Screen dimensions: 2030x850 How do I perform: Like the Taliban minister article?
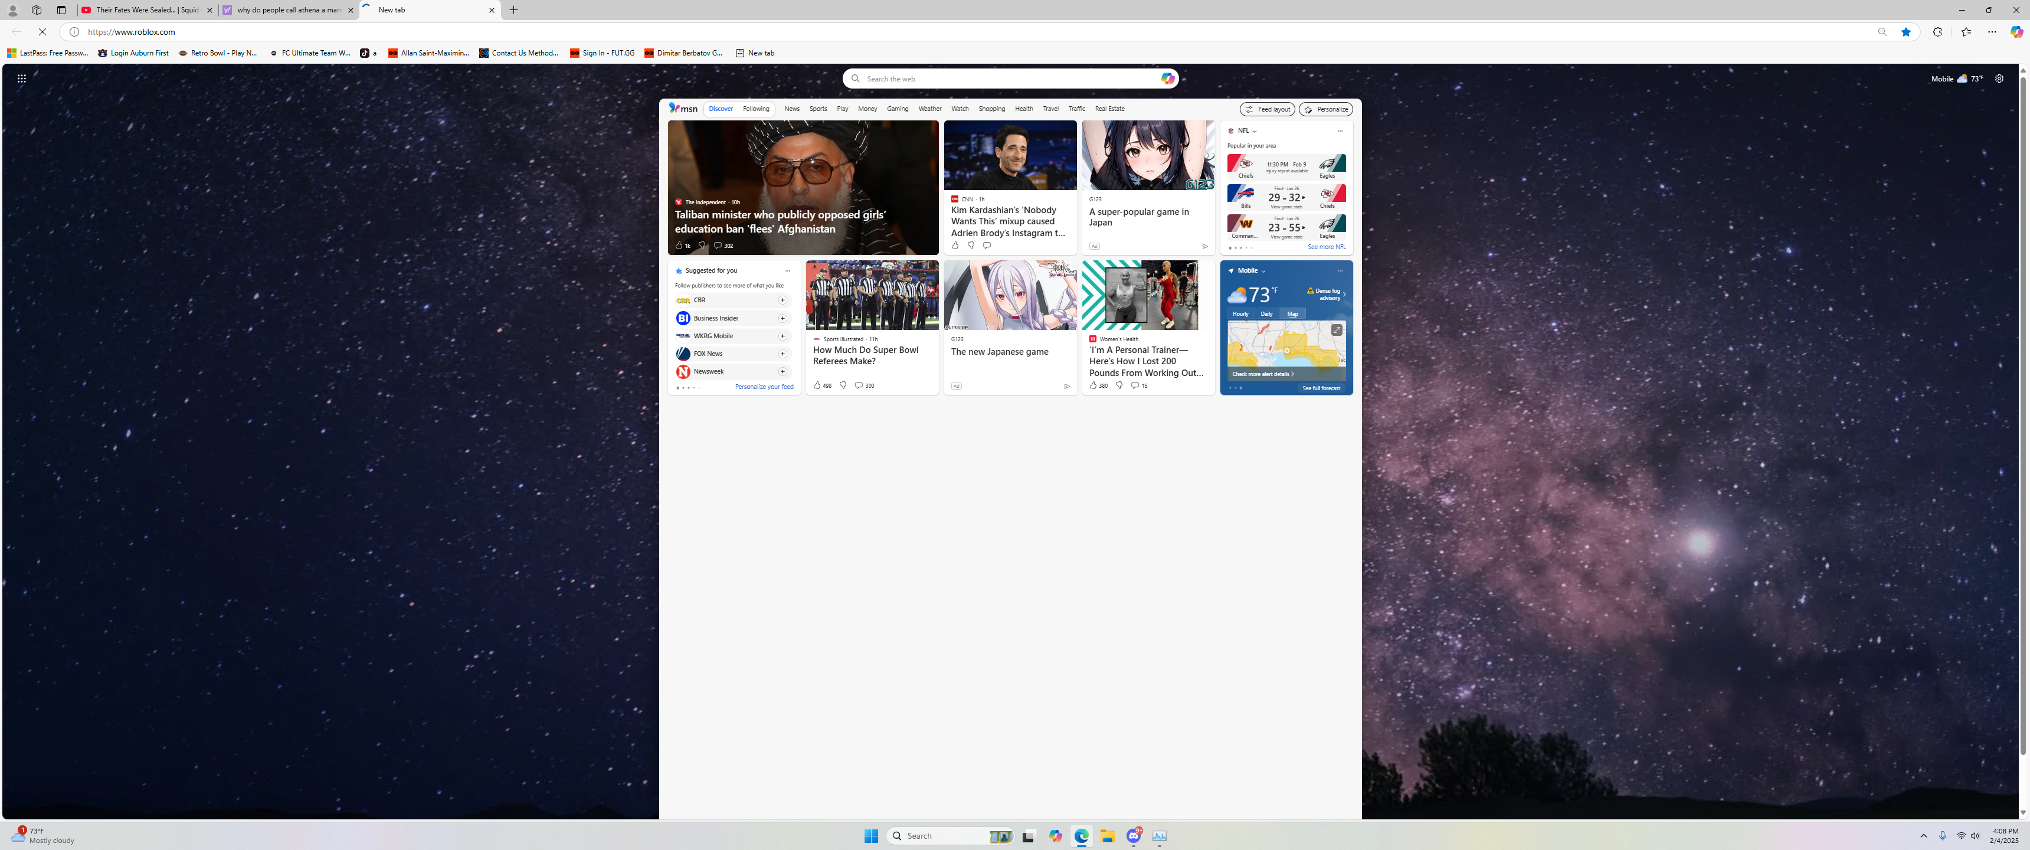(679, 246)
